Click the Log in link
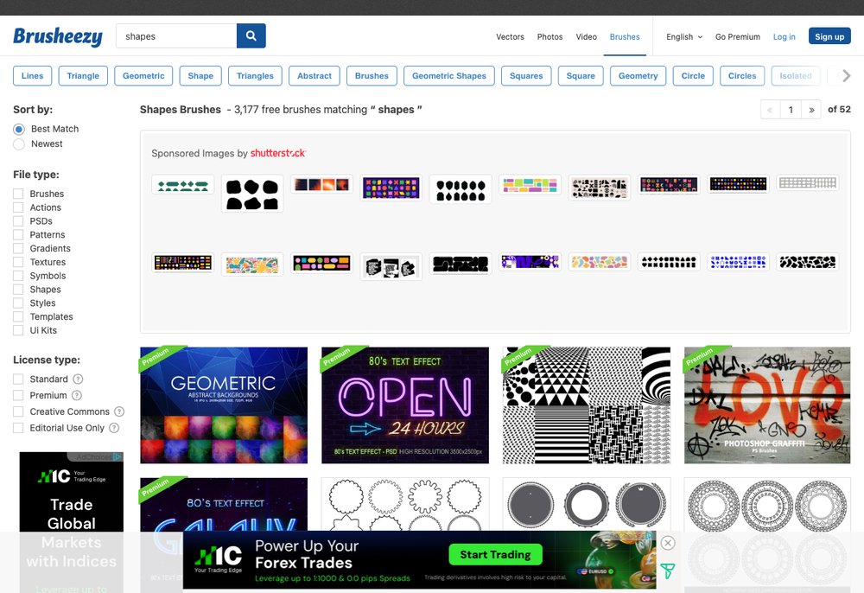The width and height of the screenshot is (864, 593). pyautogui.click(x=785, y=37)
